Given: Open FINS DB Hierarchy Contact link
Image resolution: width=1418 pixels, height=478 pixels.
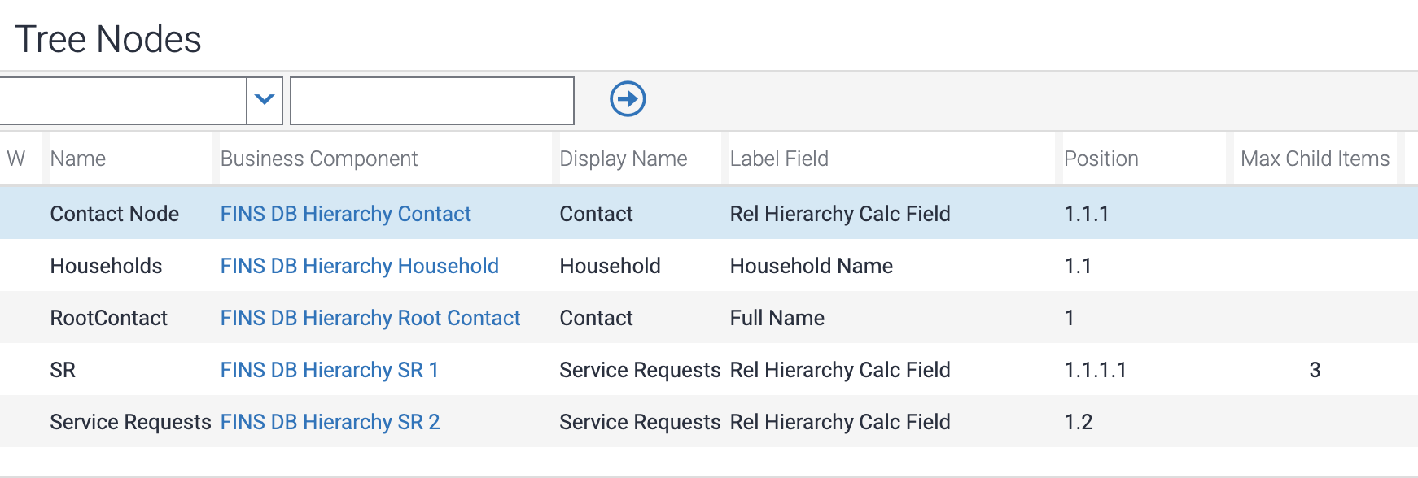Looking at the screenshot, I should click(x=345, y=214).
